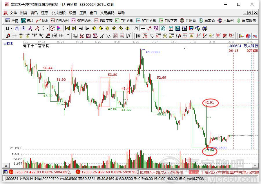Open the 浏览 menu
Viewport: 261px width, 184px height.
pos(24,13)
